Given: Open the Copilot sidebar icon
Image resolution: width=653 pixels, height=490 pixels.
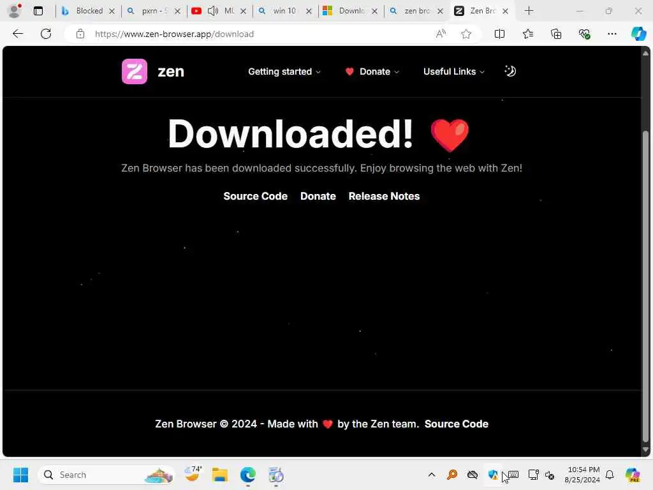Looking at the screenshot, I should [x=638, y=34].
